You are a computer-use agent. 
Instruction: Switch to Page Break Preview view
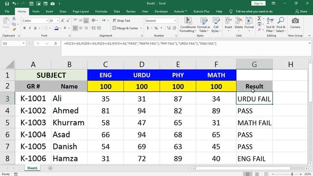266,174
